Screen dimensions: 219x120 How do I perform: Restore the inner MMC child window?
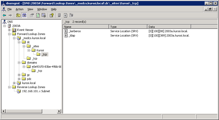tap(210, 9)
